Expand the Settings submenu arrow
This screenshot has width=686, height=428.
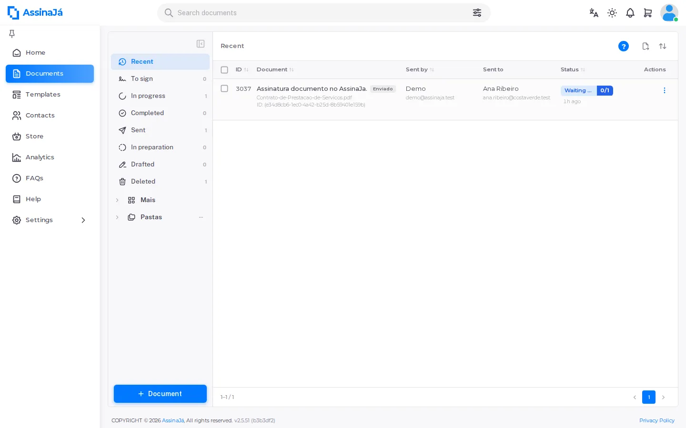83,220
